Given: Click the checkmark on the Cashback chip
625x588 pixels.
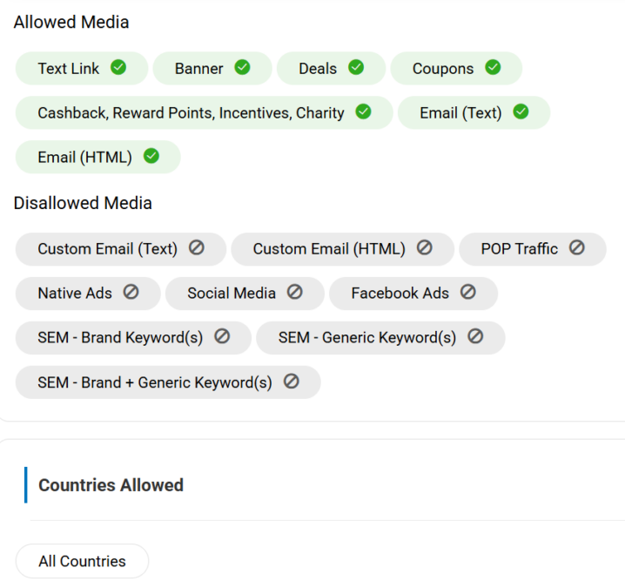Looking at the screenshot, I should tap(364, 112).
